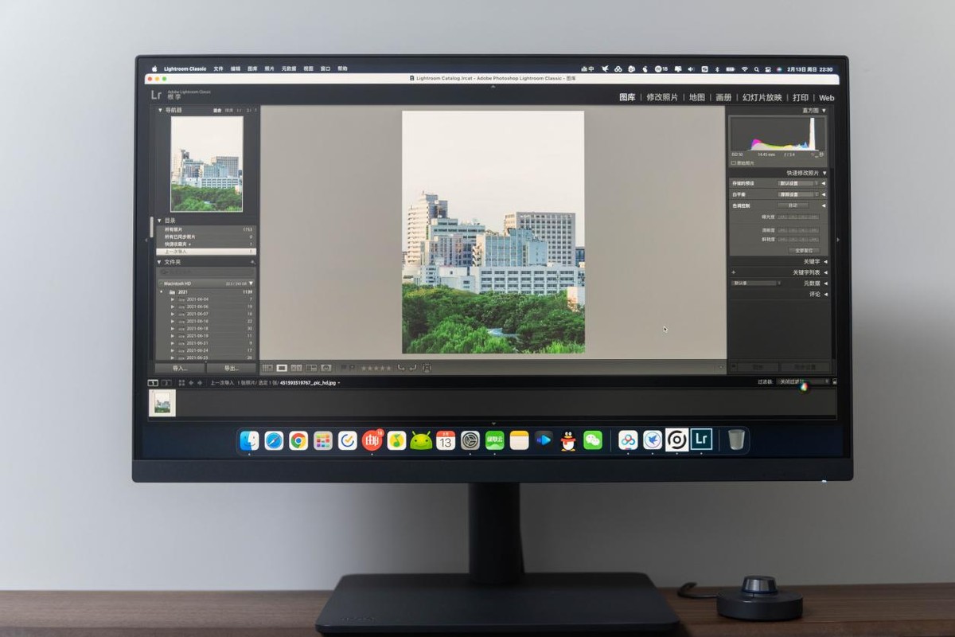Image resolution: width=955 pixels, height=637 pixels.
Task: Rotate photo clockwise using toolbar icon
Action: (413, 367)
